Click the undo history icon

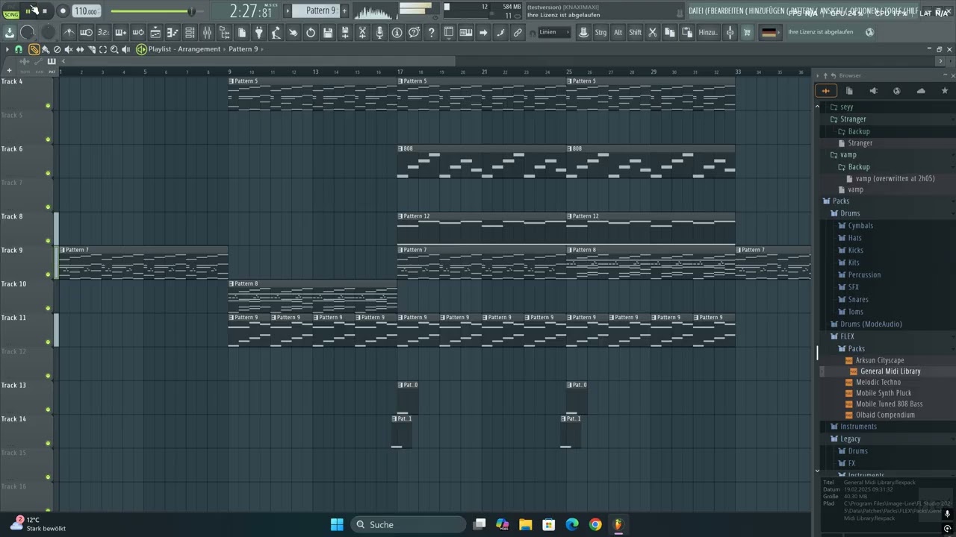[311, 32]
